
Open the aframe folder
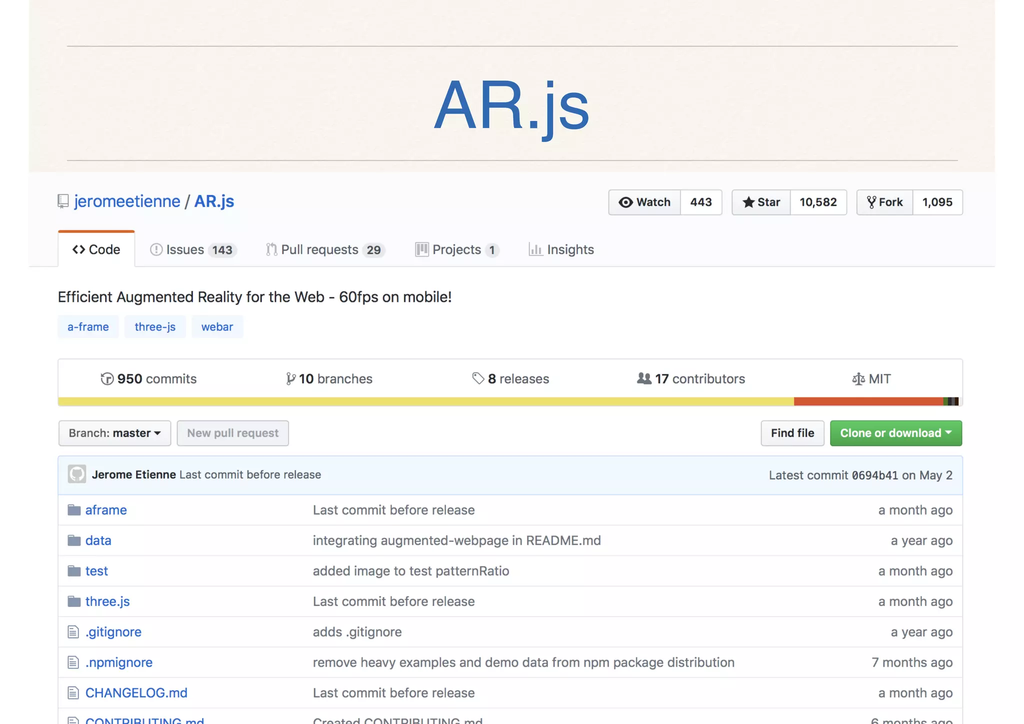pos(106,510)
